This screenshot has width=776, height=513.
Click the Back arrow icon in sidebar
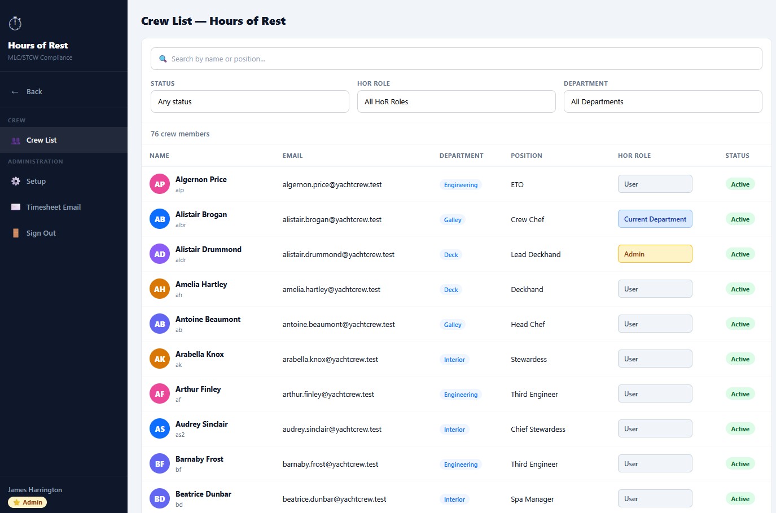pyautogui.click(x=15, y=92)
